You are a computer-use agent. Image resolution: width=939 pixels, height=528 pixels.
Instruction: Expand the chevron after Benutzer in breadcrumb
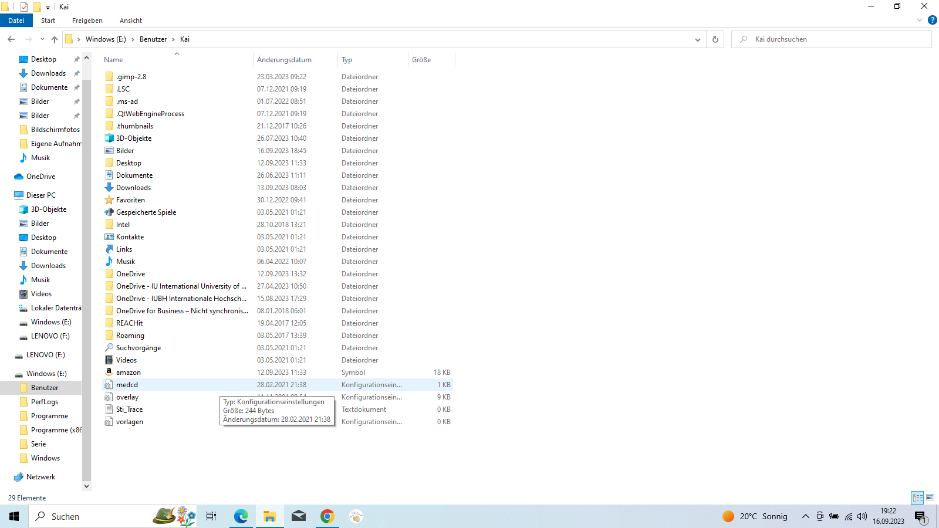(x=173, y=39)
